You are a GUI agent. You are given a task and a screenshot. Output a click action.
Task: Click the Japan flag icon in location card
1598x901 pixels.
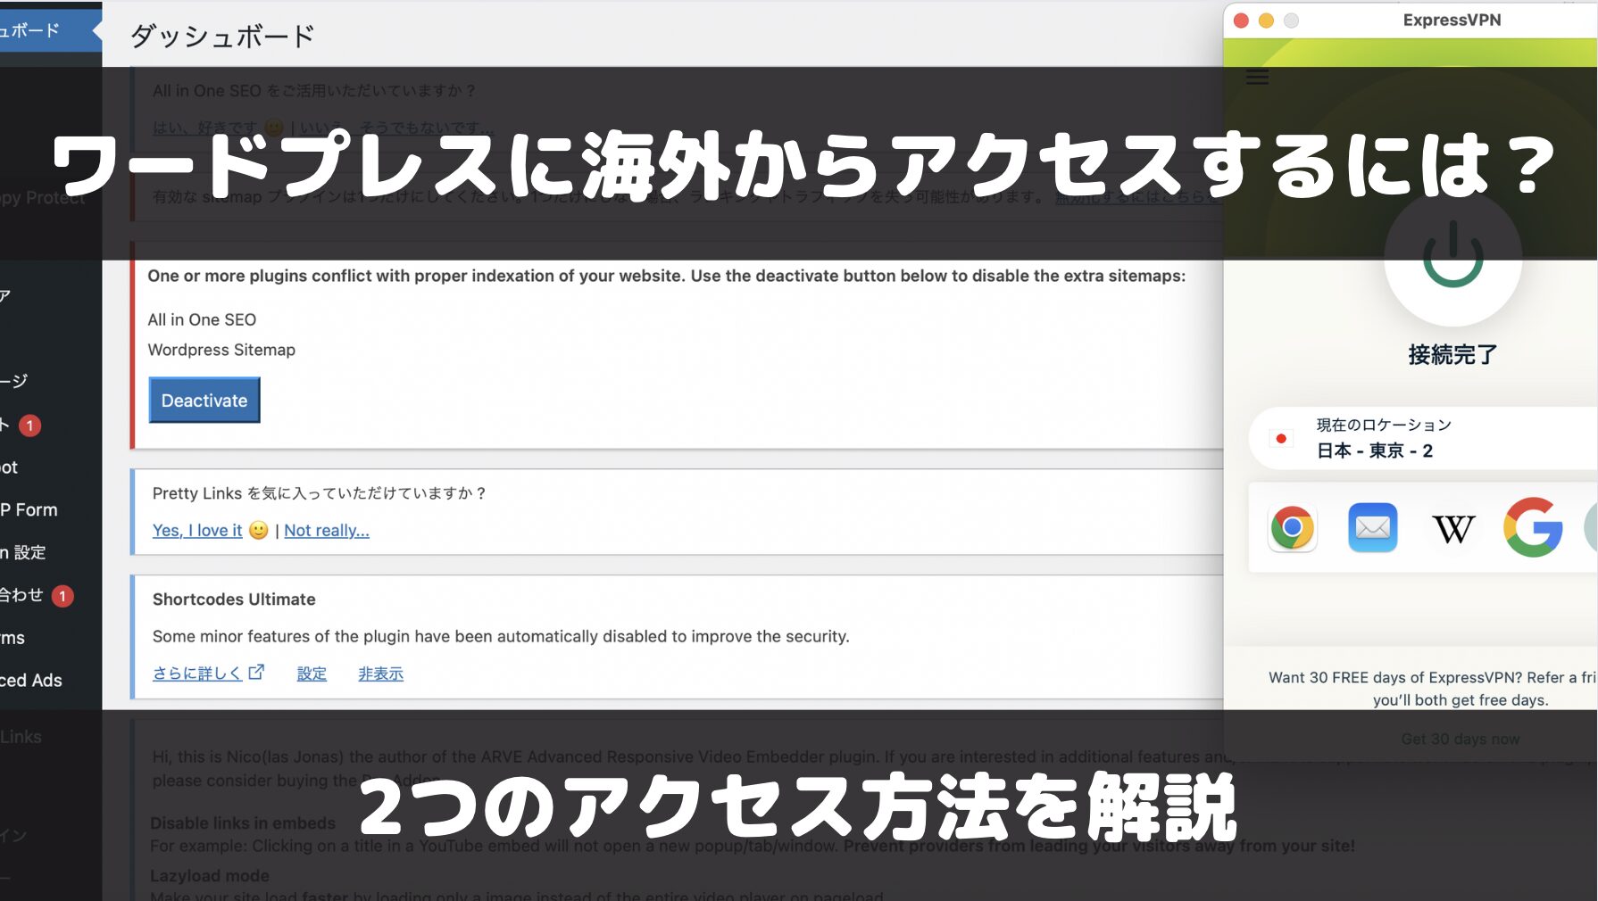(x=1281, y=438)
